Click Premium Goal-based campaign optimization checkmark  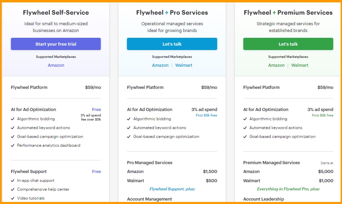point(245,137)
